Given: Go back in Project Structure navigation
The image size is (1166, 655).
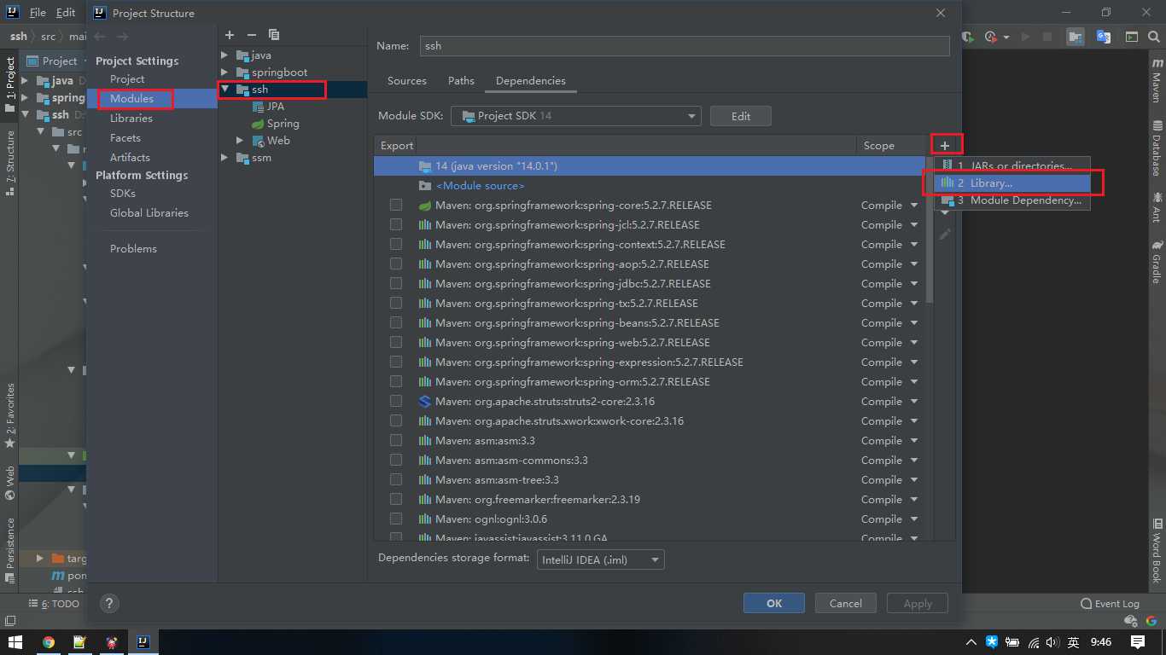Looking at the screenshot, I should pos(100,37).
